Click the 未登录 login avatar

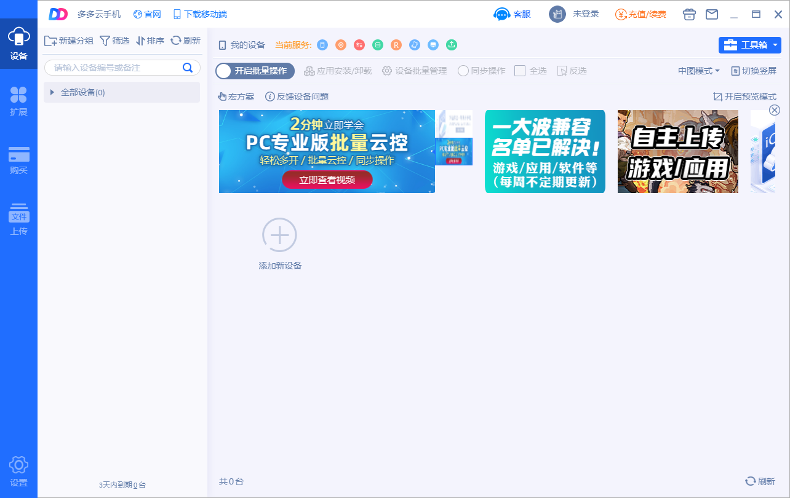[557, 14]
